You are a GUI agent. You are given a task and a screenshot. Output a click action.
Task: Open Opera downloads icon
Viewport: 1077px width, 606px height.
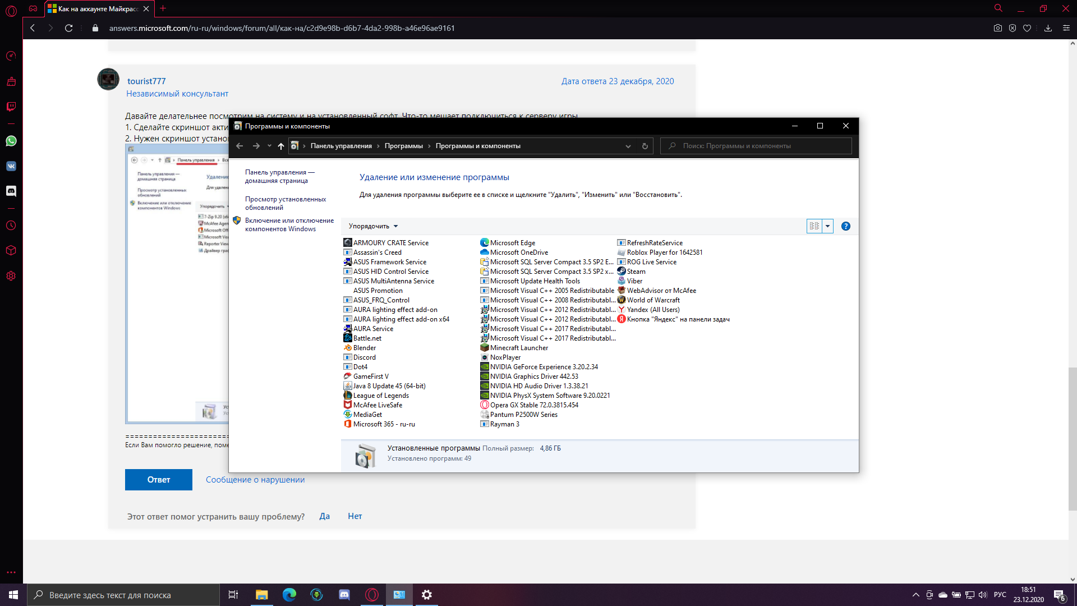[x=1048, y=28]
